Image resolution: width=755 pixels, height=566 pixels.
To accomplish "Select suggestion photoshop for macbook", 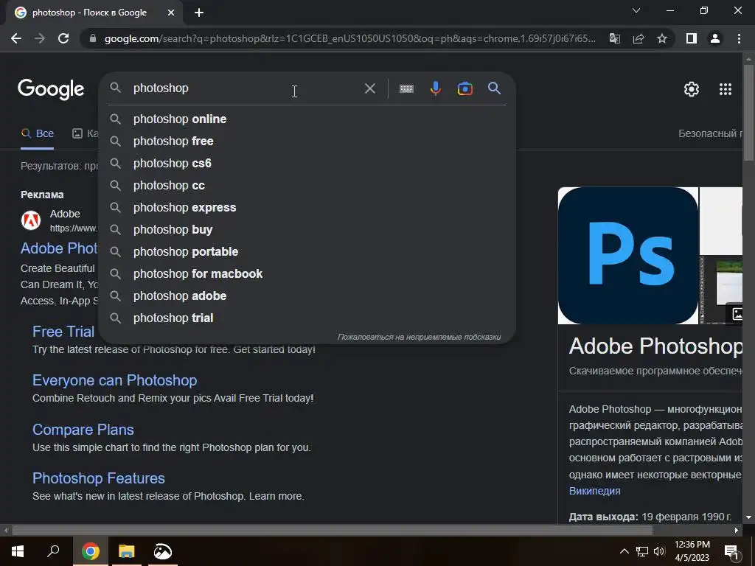I will [307, 274].
